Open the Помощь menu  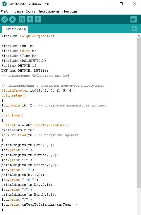(69, 11)
